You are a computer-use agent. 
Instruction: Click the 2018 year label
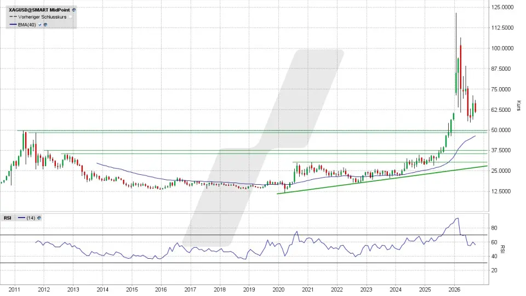tap(220, 289)
